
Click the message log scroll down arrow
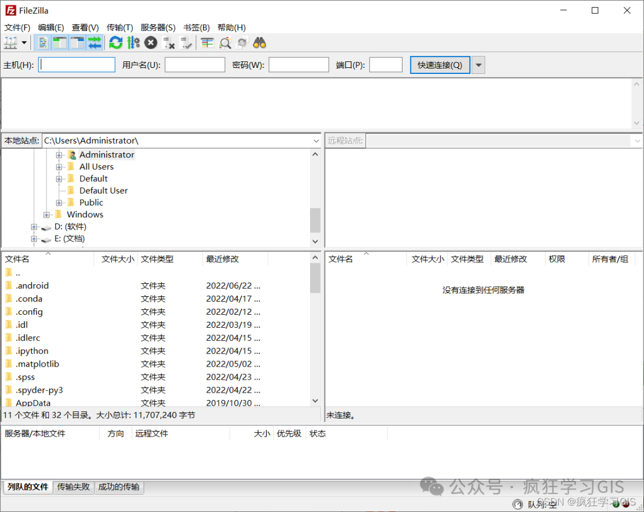coord(636,123)
